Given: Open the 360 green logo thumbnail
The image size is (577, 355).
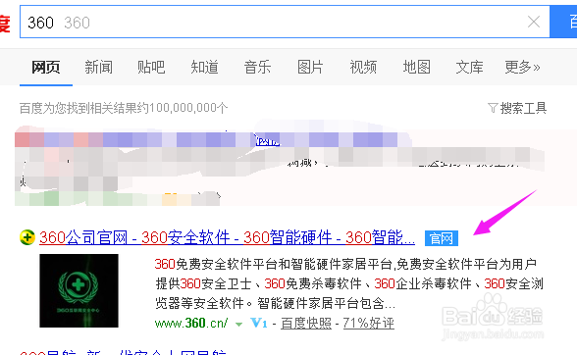Looking at the screenshot, I should (79, 290).
